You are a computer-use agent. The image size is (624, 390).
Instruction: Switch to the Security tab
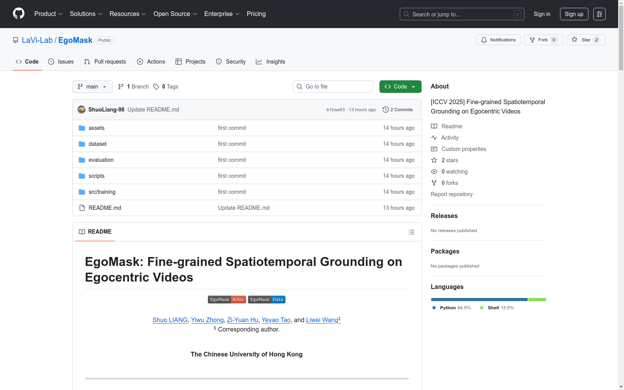coord(231,62)
